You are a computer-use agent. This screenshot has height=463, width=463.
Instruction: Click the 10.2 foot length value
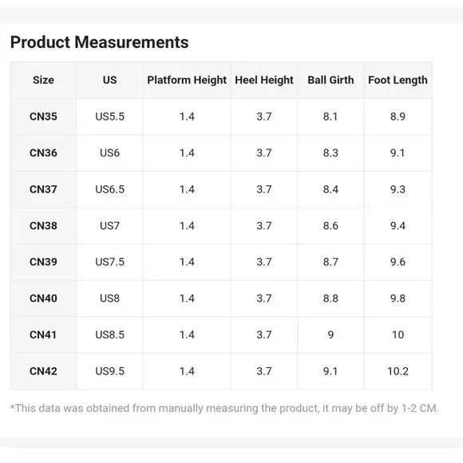(x=398, y=371)
